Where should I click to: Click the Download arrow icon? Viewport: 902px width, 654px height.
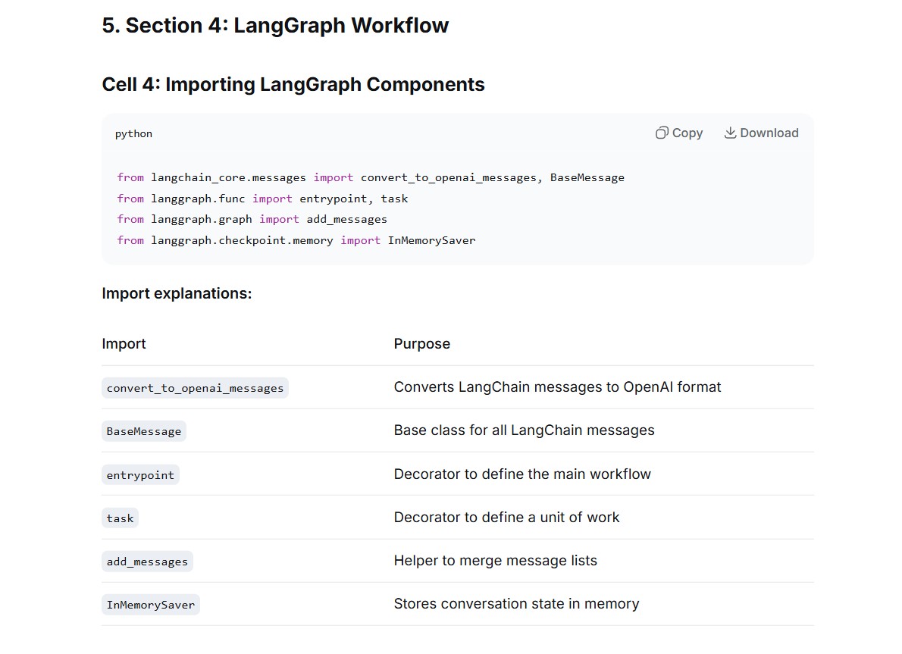point(730,133)
